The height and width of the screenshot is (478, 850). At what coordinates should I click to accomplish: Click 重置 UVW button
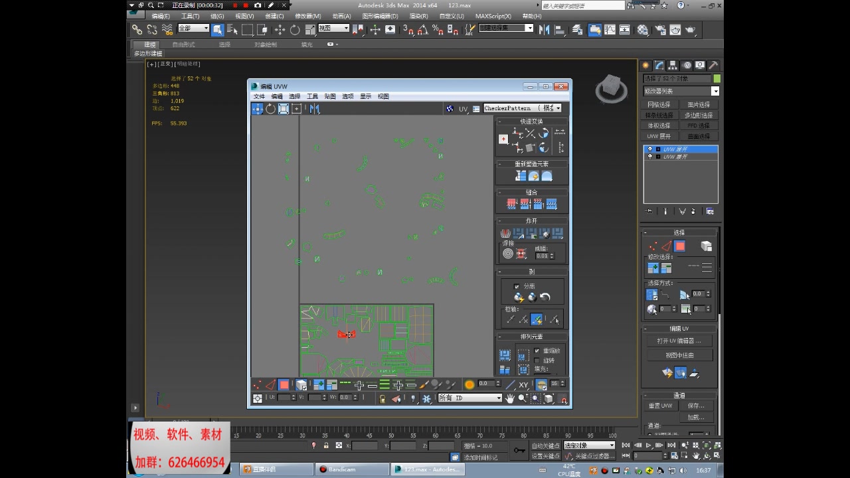[661, 406]
